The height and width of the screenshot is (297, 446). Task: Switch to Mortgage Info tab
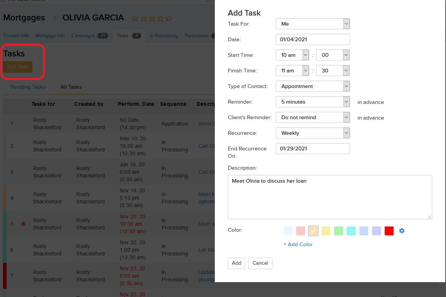(x=50, y=36)
